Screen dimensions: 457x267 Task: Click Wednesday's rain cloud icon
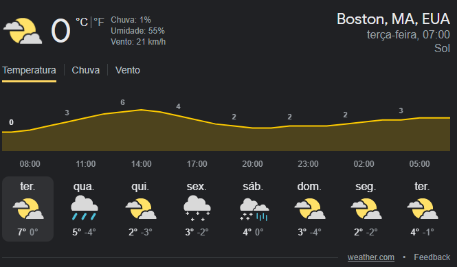pos(85,208)
